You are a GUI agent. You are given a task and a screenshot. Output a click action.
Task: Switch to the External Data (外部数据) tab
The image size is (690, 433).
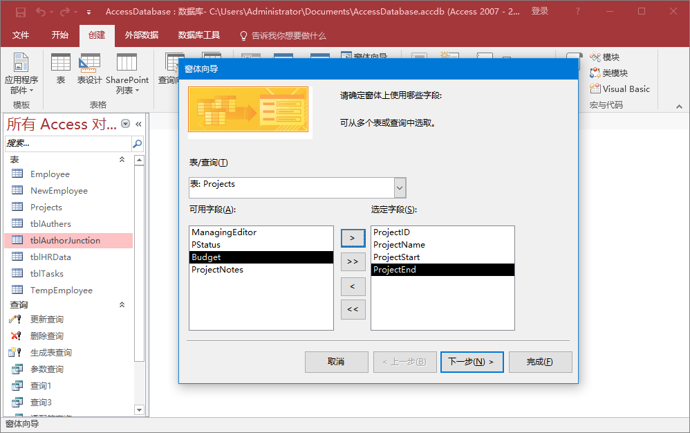click(141, 35)
